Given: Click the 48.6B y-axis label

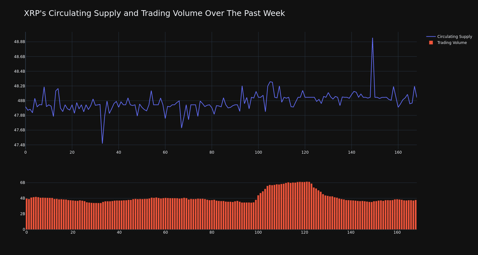Looking at the screenshot, I should [x=19, y=57].
